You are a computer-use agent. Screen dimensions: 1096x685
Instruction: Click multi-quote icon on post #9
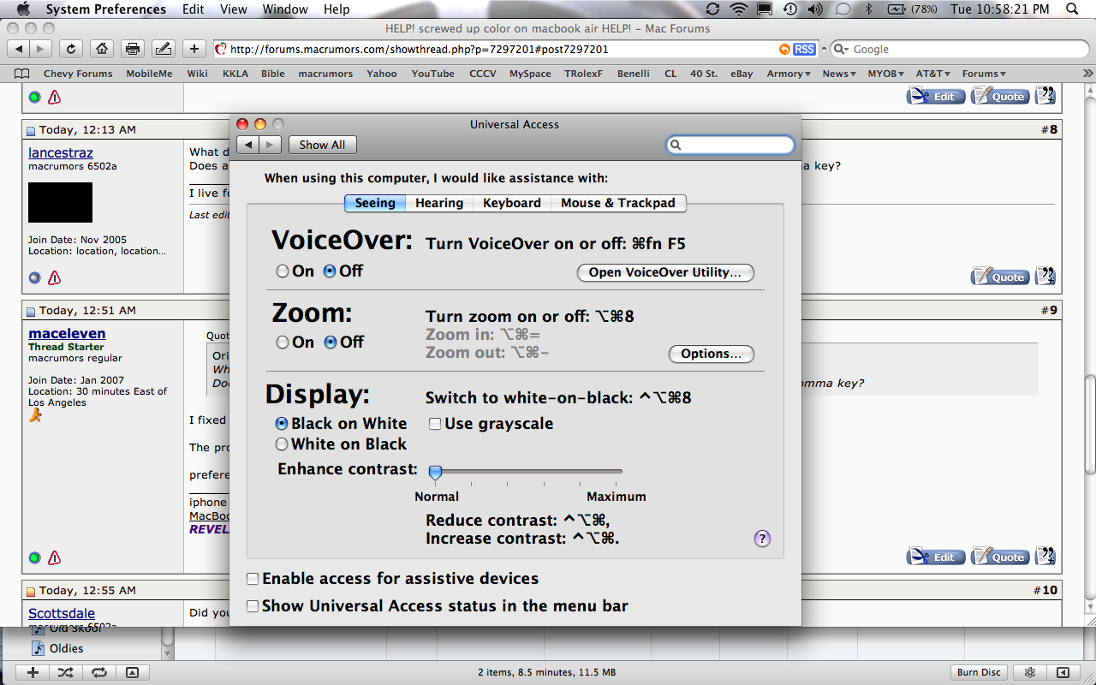(1045, 557)
